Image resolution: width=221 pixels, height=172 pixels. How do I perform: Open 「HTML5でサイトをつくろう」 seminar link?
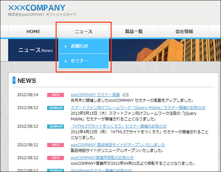click(118, 126)
